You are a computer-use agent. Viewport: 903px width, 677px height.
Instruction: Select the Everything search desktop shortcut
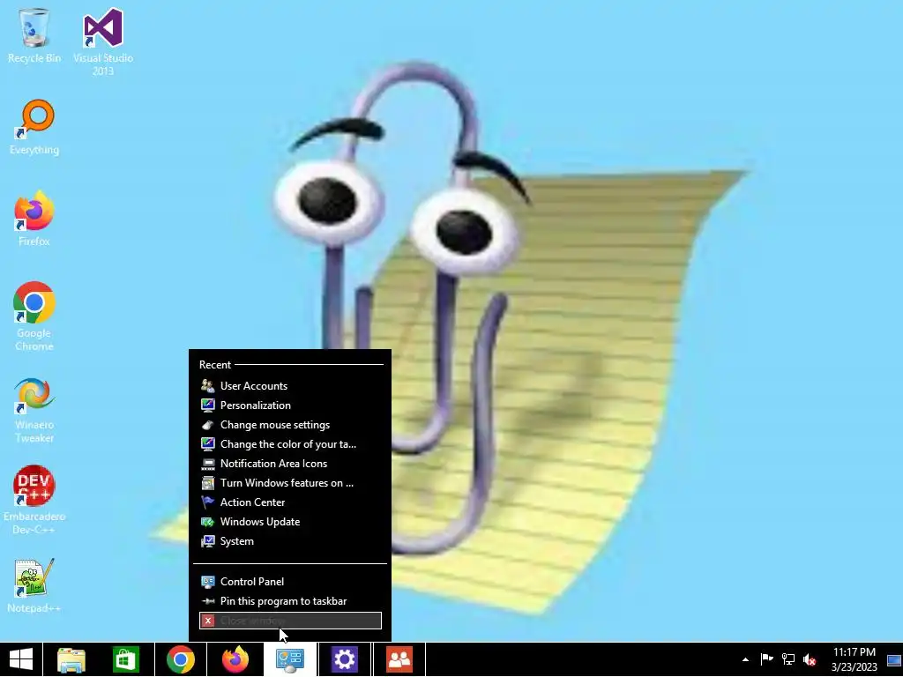[x=34, y=127]
